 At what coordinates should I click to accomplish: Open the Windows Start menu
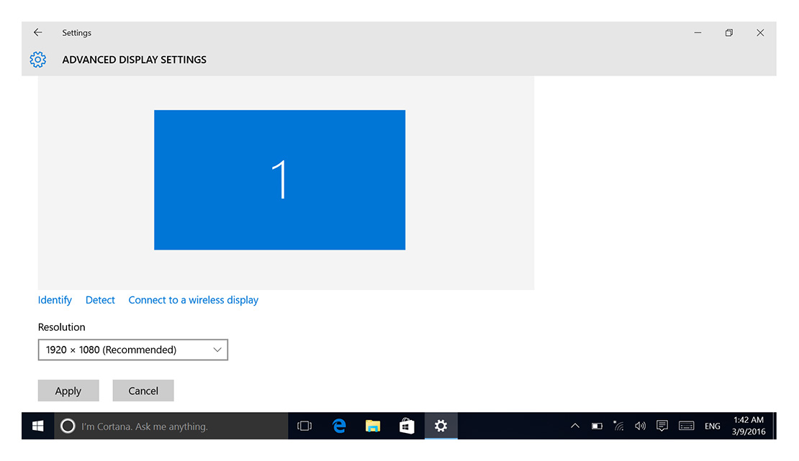click(37, 426)
